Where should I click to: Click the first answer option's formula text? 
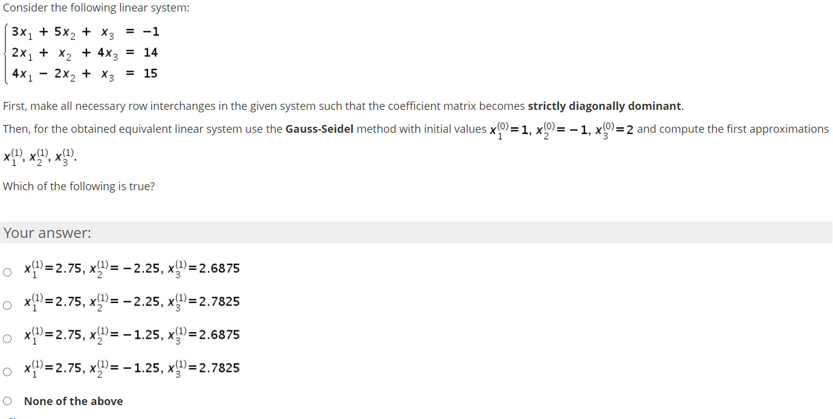pyautogui.click(x=131, y=268)
